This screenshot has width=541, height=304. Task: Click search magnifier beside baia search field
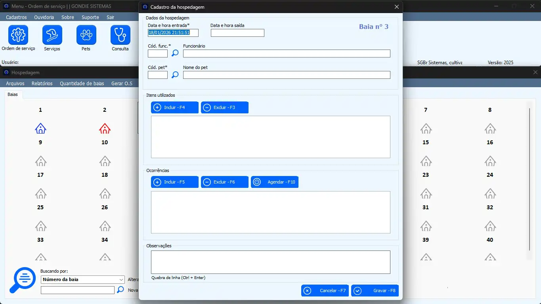tap(120, 290)
